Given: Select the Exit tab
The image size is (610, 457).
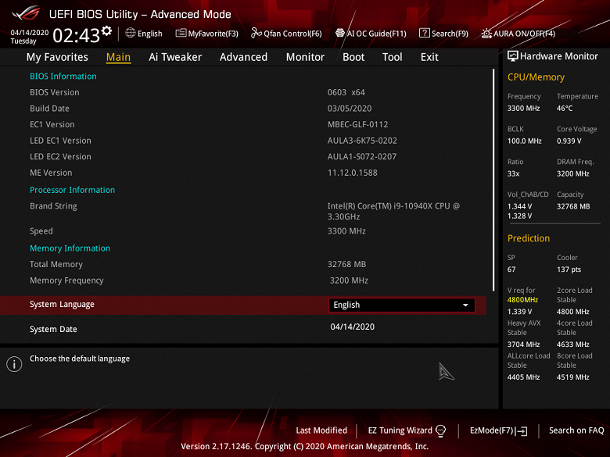Looking at the screenshot, I should [429, 57].
